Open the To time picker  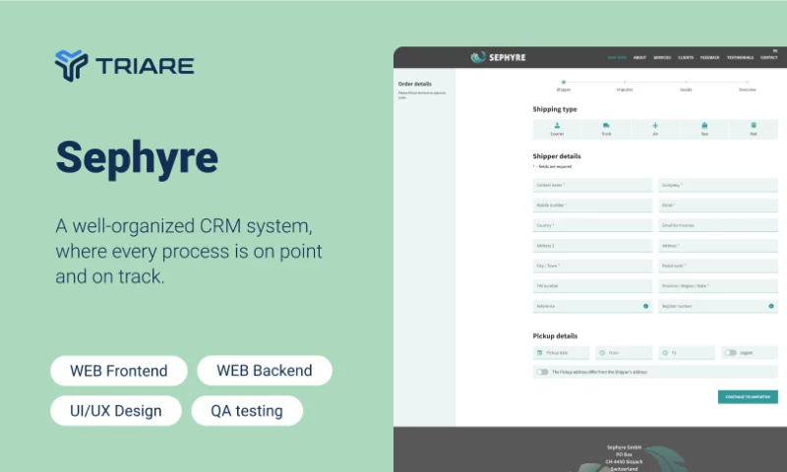[665, 352]
